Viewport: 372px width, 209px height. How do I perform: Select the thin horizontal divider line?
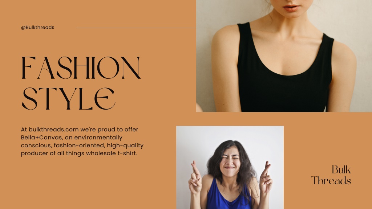136,28
